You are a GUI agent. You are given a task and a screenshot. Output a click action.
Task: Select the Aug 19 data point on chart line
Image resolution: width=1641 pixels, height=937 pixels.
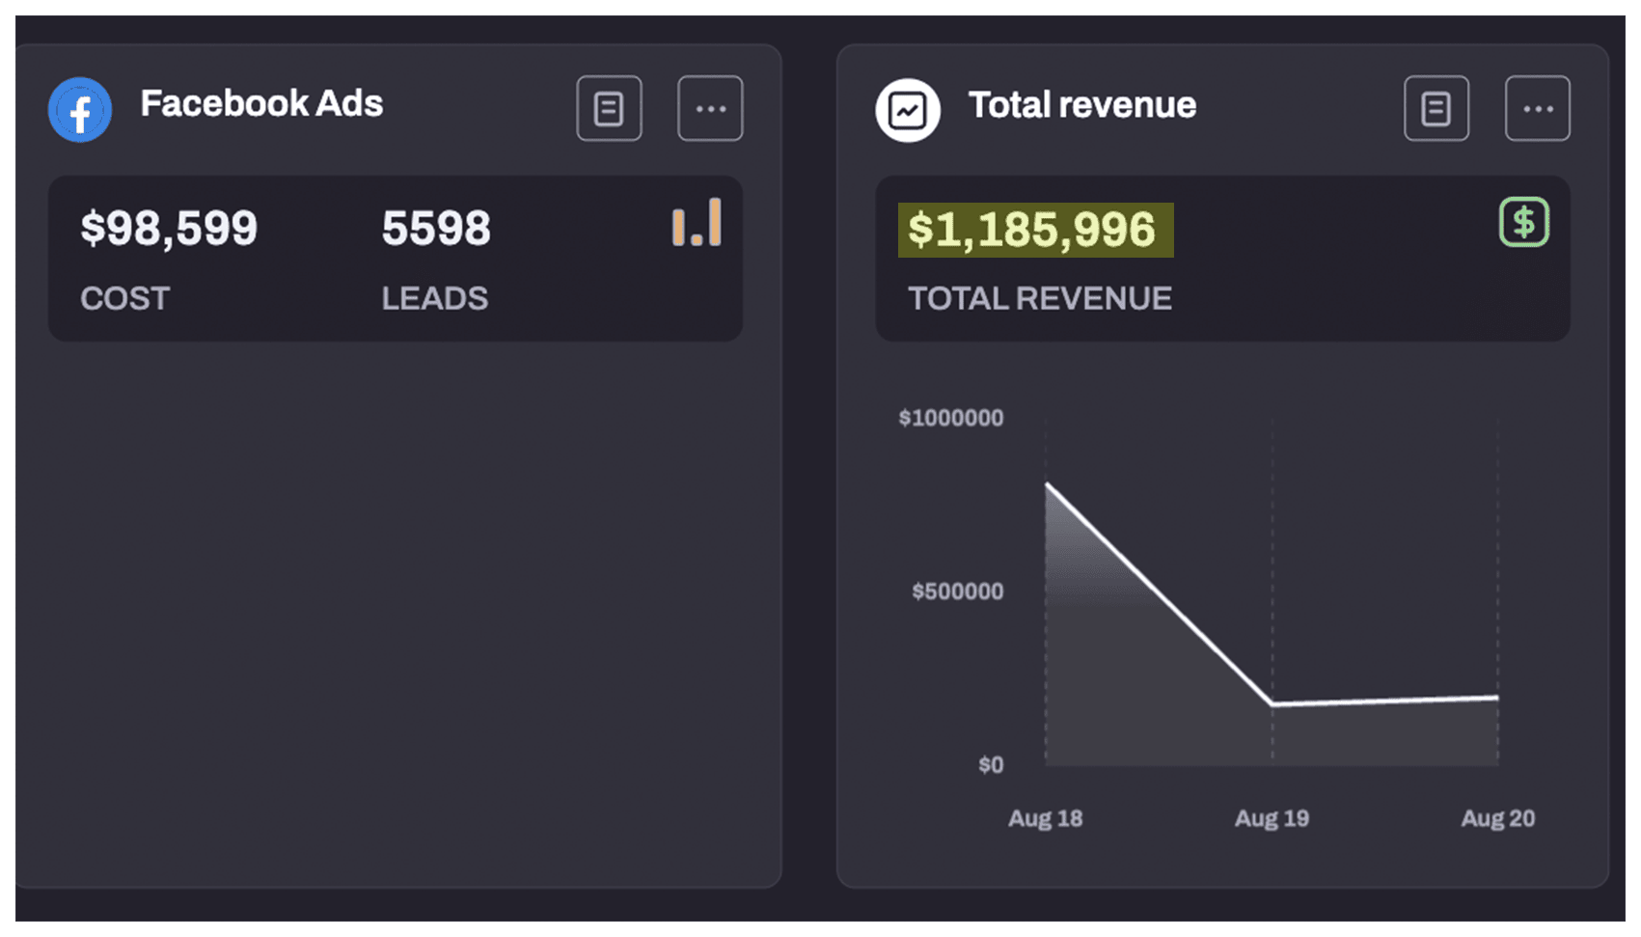click(1272, 703)
